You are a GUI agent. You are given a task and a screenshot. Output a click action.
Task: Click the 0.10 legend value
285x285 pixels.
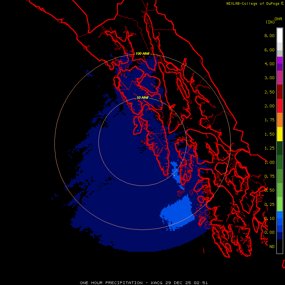click(x=269, y=218)
